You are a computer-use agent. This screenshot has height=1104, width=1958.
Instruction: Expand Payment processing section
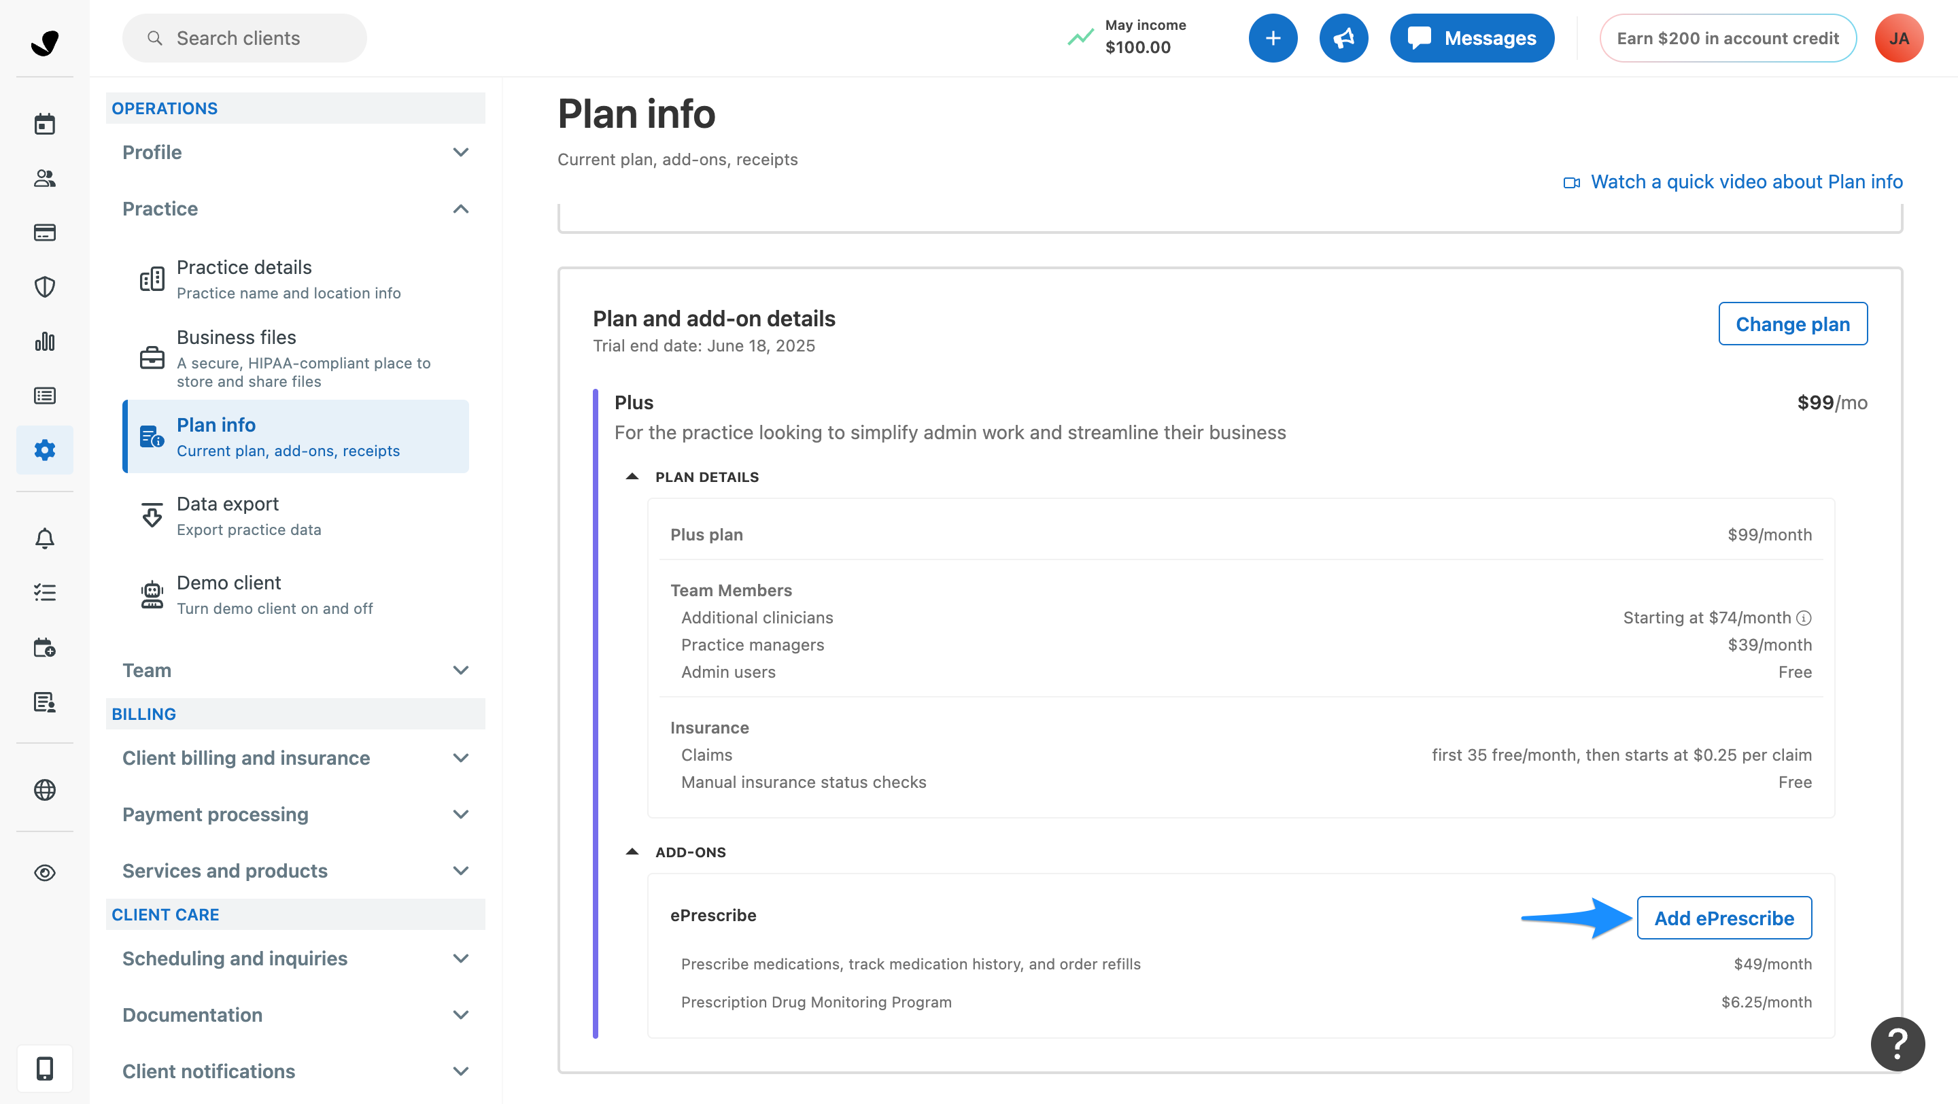coord(295,814)
